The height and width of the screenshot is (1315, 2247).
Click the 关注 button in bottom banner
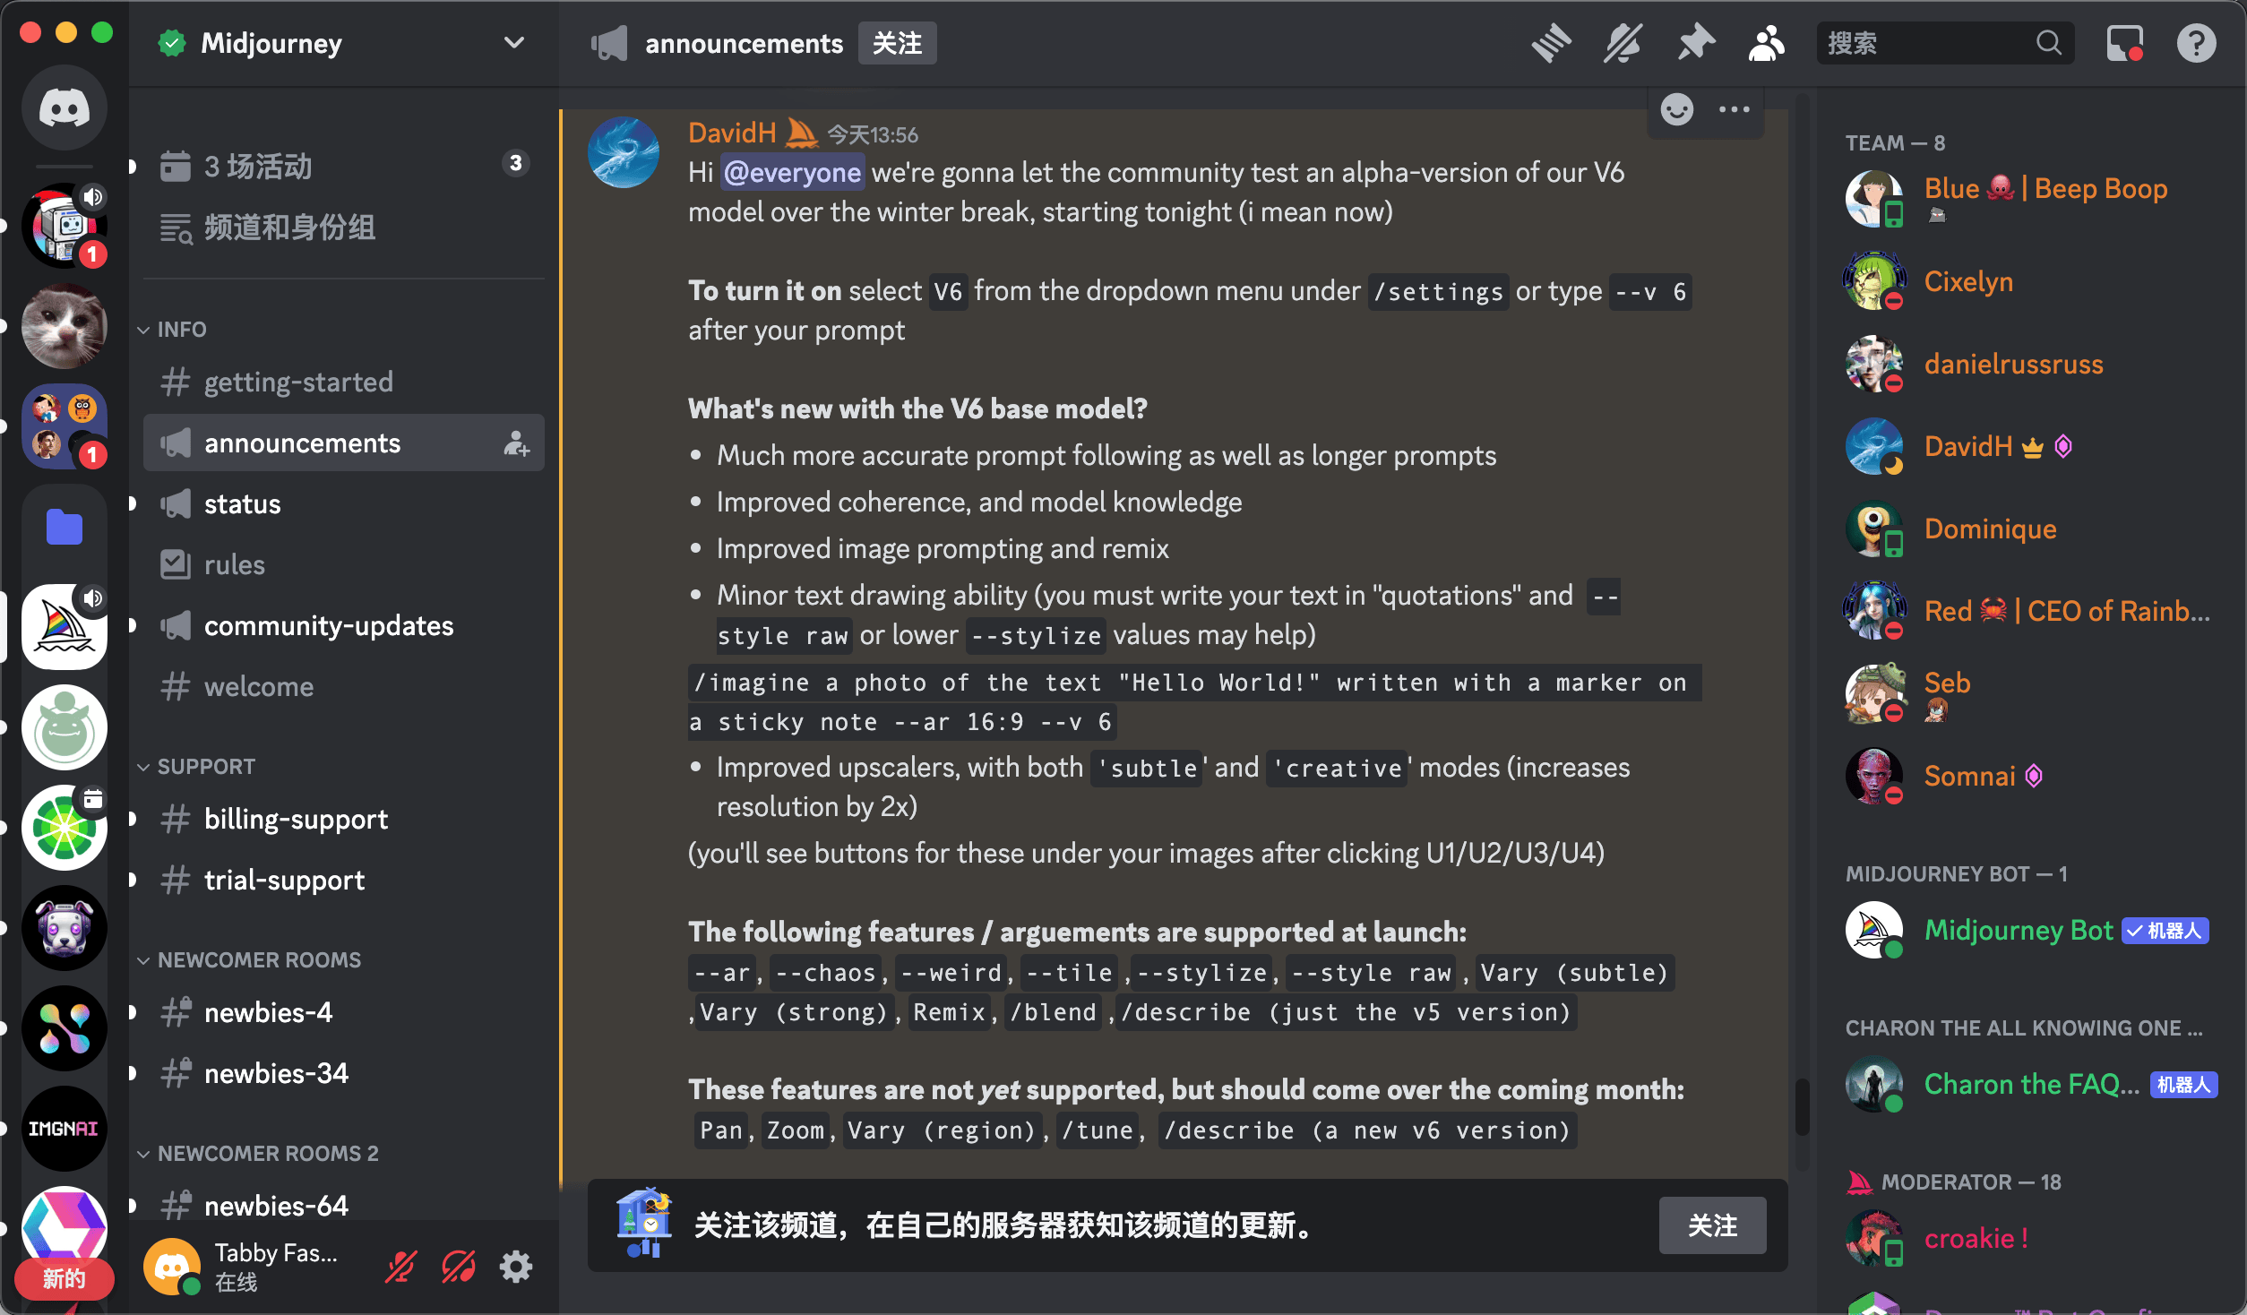coord(1712,1225)
